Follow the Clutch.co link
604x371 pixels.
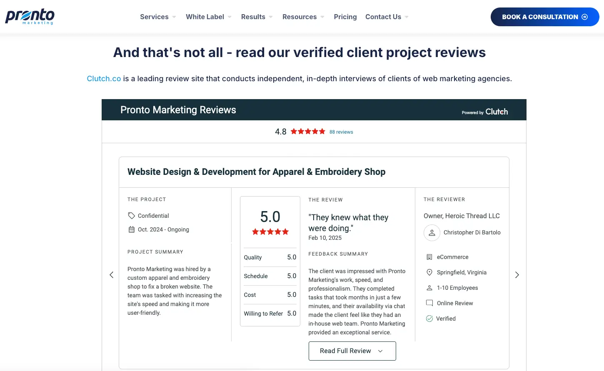[x=104, y=79]
